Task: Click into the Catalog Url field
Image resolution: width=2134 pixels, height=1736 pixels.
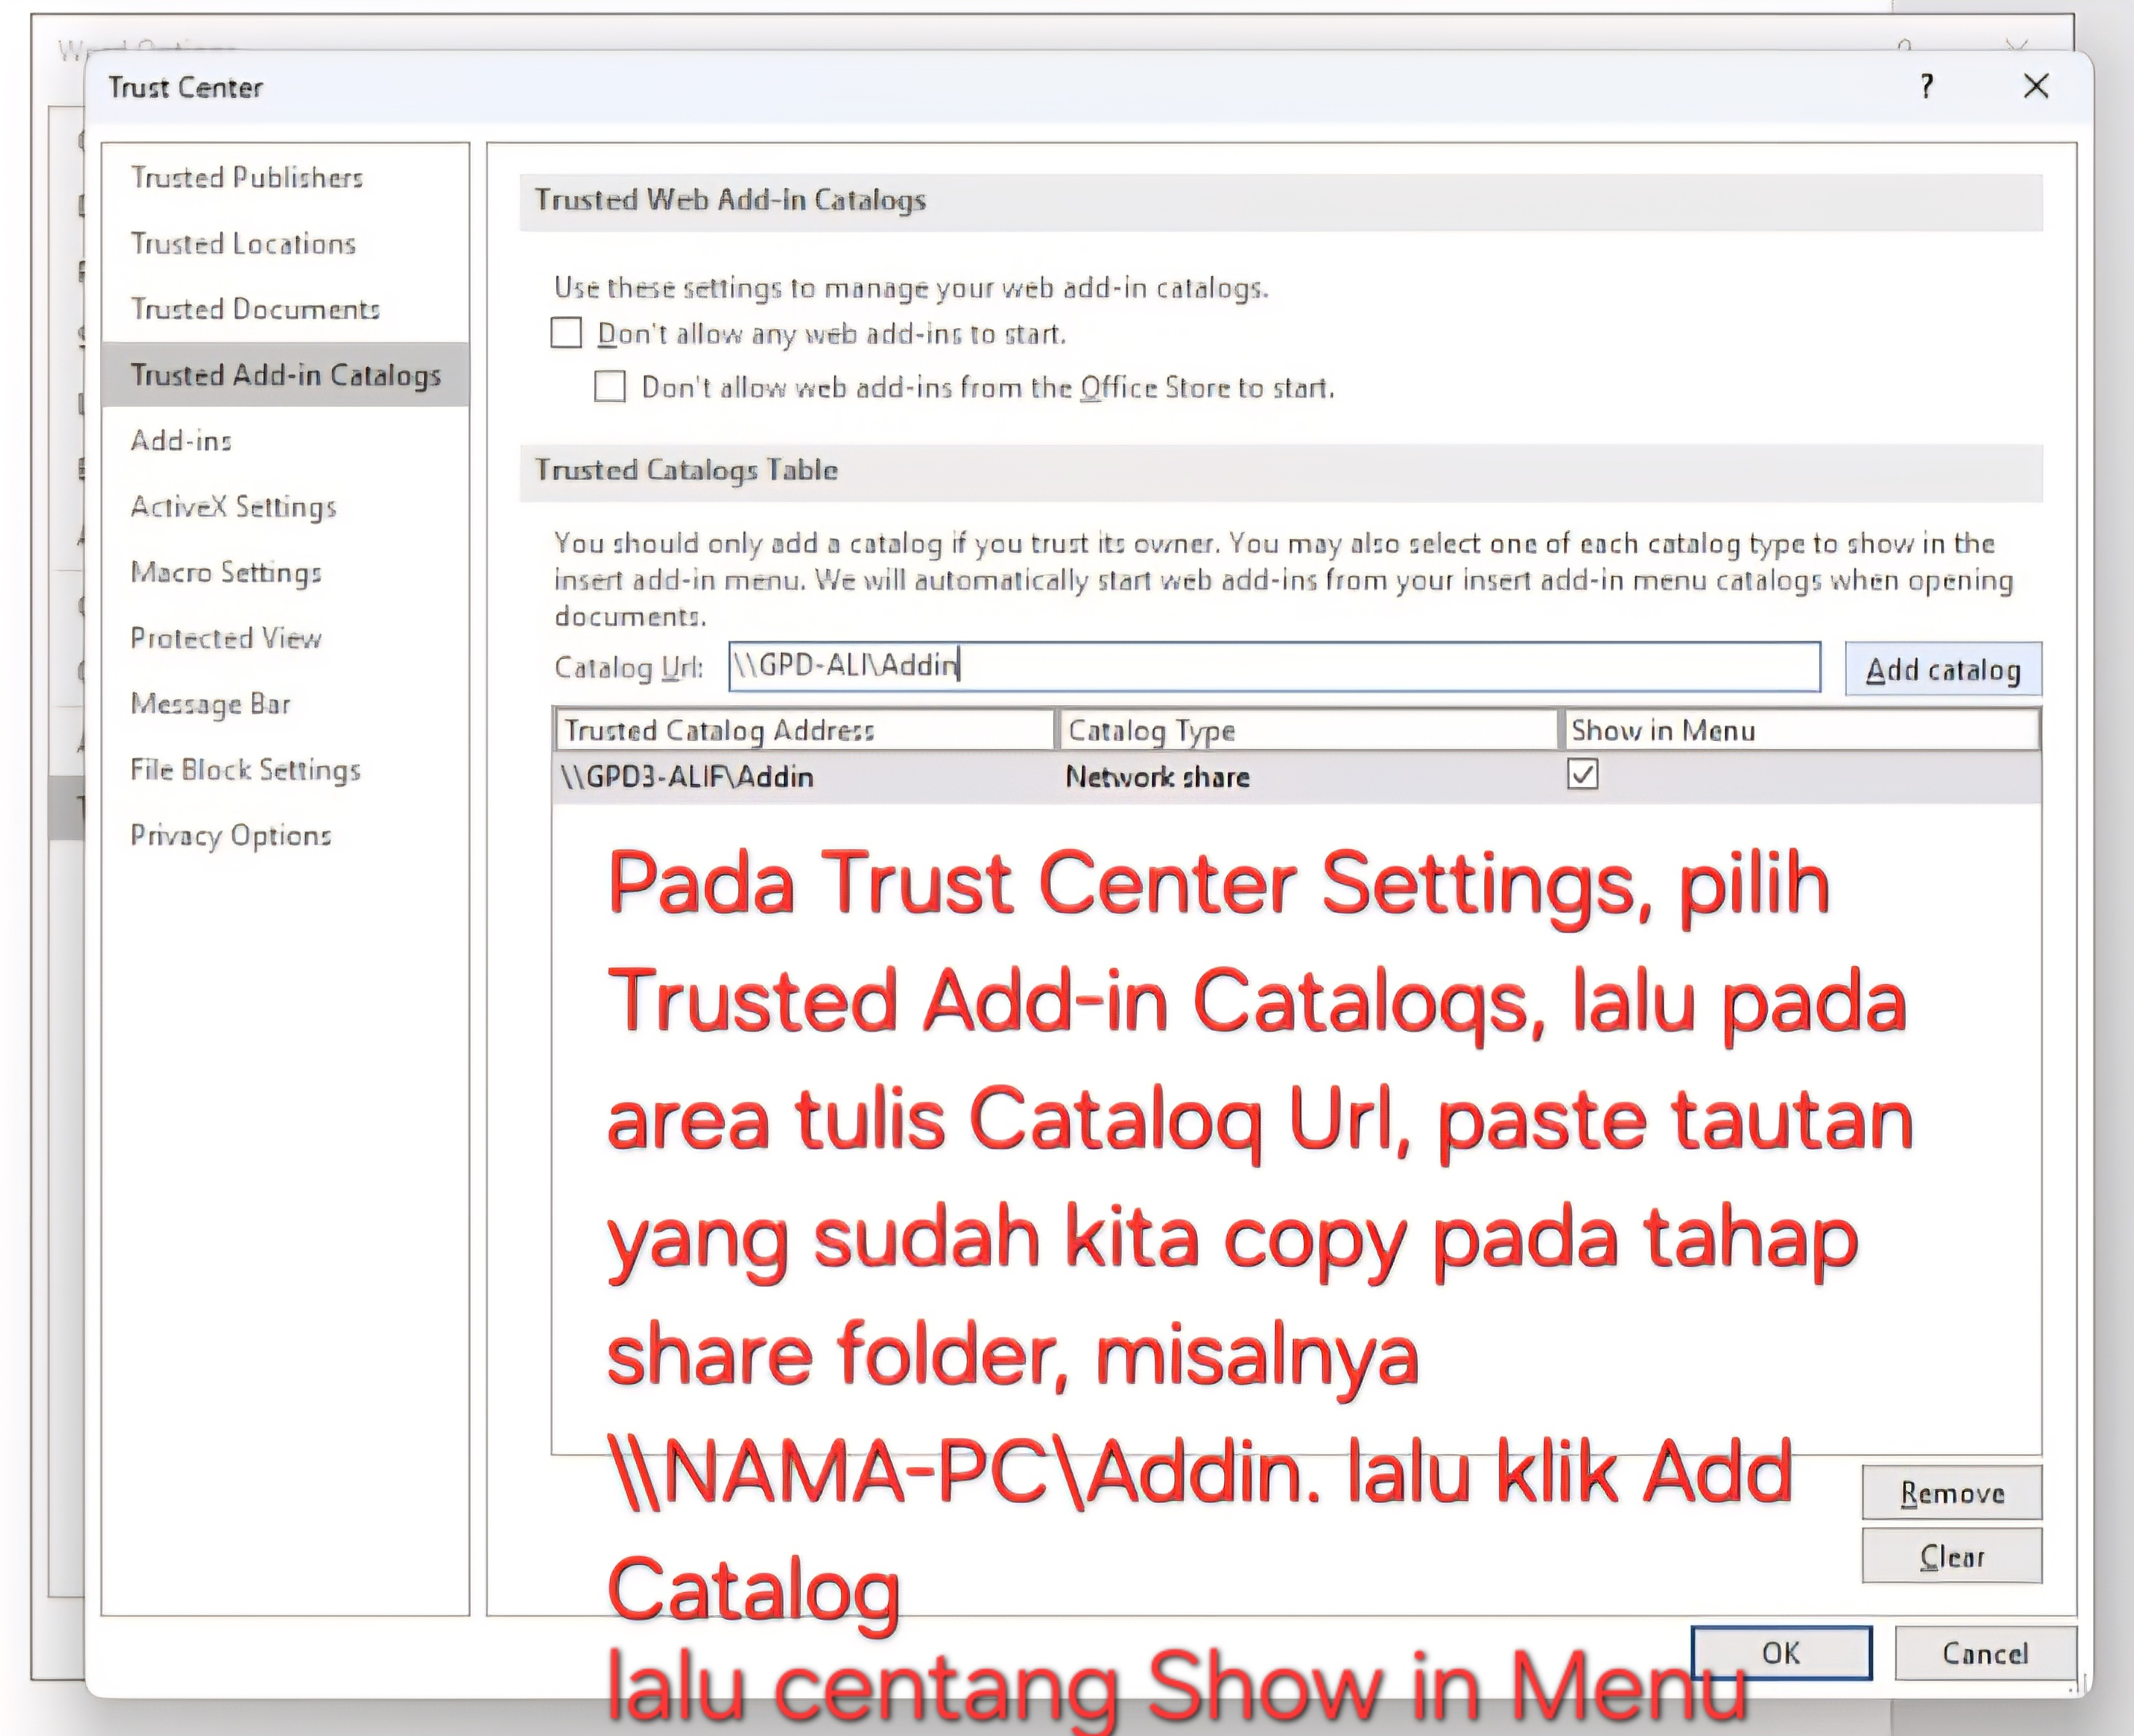Action: pyautogui.click(x=1274, y=667)
